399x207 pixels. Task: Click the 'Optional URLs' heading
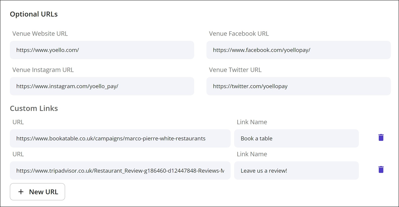click(x=34, y=14)
